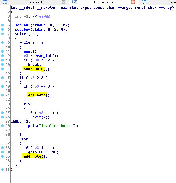Click the argv parameter in signature

click(126, 8)
